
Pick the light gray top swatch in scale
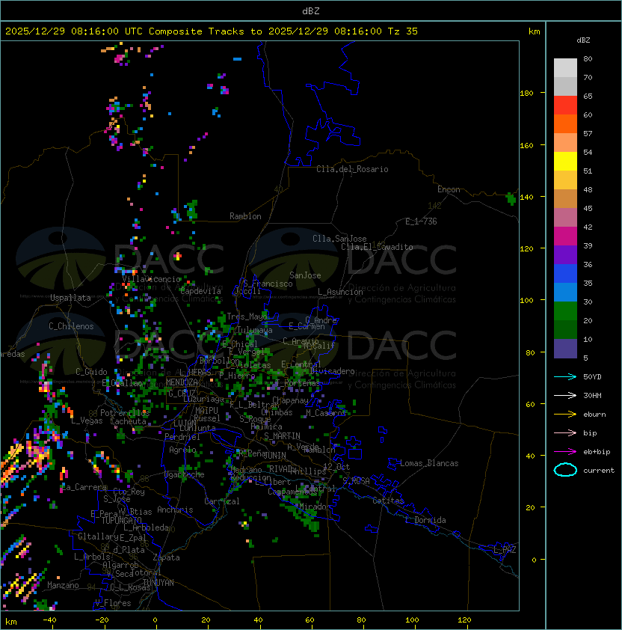point(565,67)
